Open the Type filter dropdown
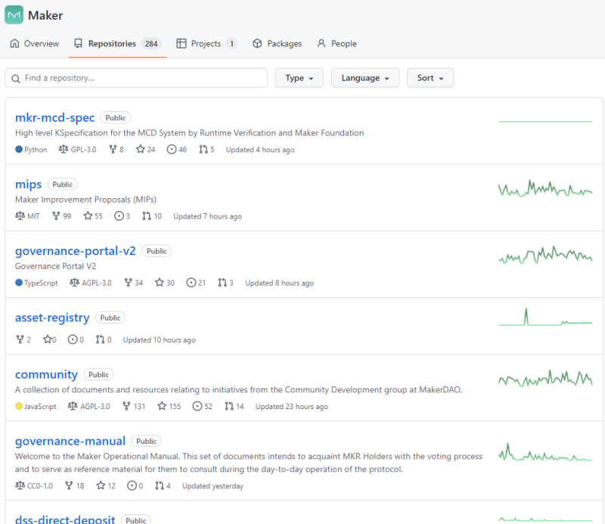 (x=299, y=78)
